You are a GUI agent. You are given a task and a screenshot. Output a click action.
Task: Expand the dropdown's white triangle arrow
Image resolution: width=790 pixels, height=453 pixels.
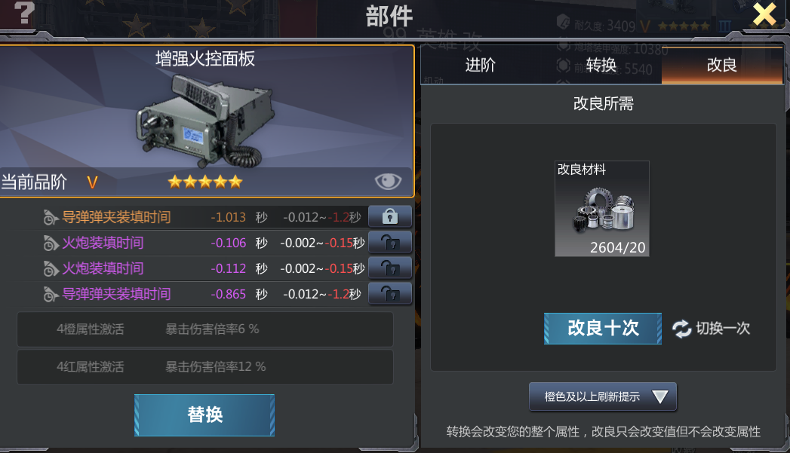pos(660,396)
